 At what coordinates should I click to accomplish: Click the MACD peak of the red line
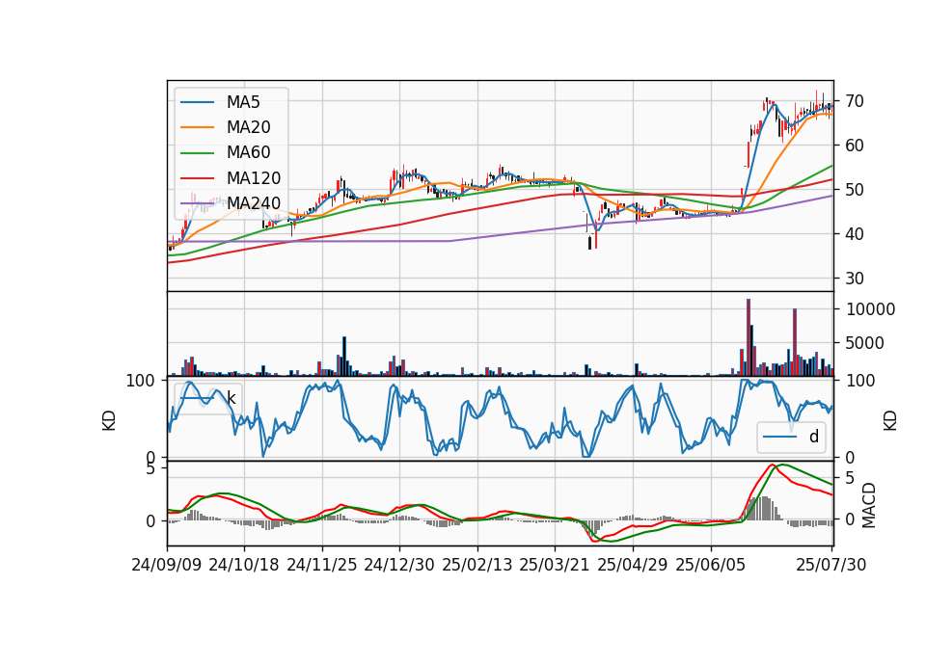pyautogui.click(x=772, y=465)
